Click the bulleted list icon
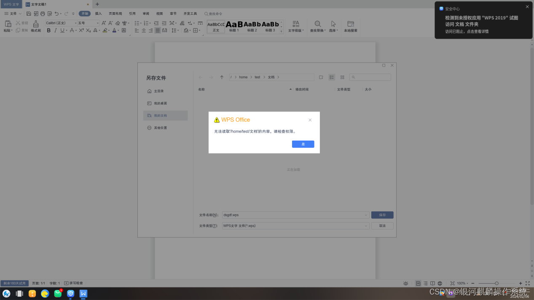The width and height of the screenshot is (534, 300). (x=137, y=23)
